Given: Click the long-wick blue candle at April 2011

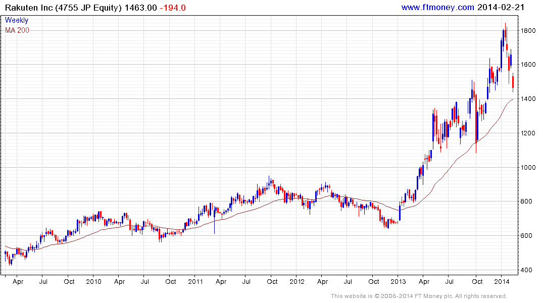Looking at the screenshot, I should coord(214,221).
